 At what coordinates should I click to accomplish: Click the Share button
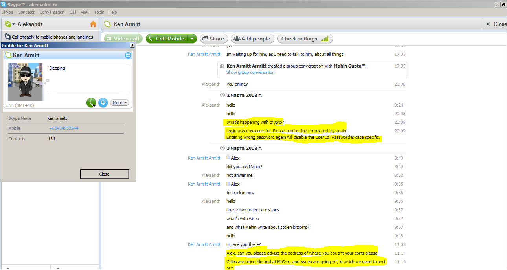point(213,39)
